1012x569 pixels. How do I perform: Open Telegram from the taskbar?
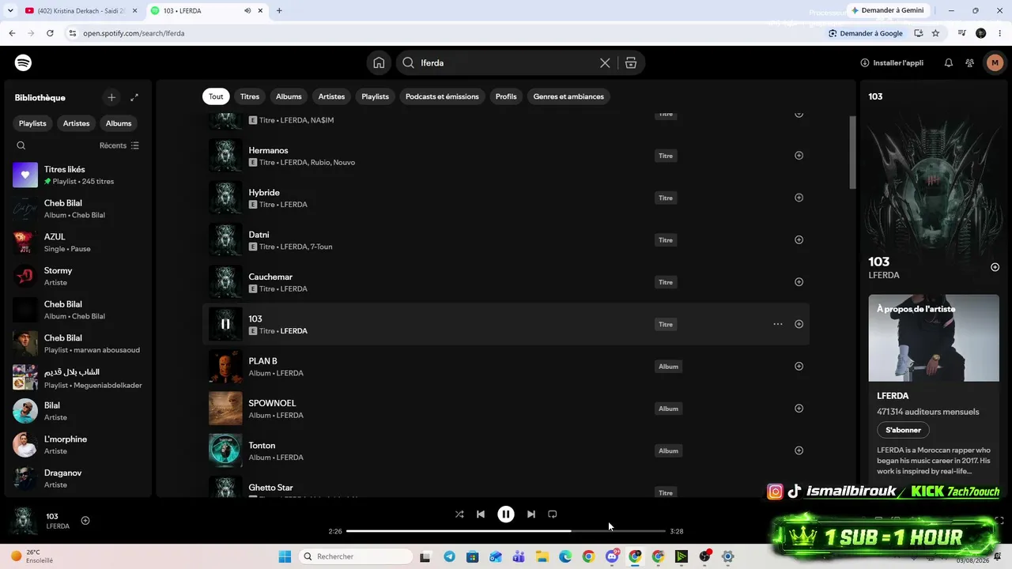(449, 556)
